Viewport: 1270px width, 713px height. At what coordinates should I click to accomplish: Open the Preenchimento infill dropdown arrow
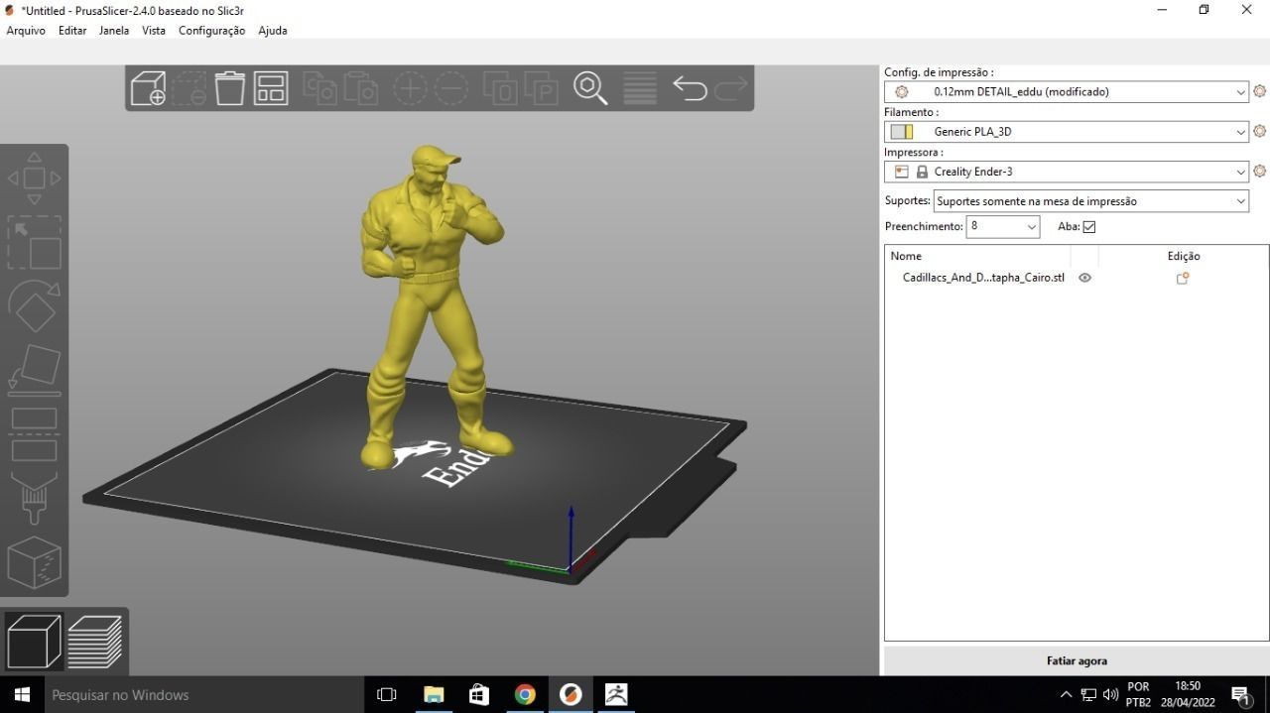[x=1032, y=227]
